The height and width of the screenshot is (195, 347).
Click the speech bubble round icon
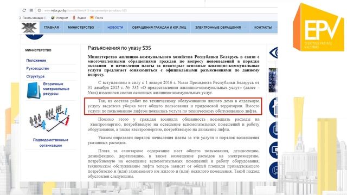click(273, 150)
